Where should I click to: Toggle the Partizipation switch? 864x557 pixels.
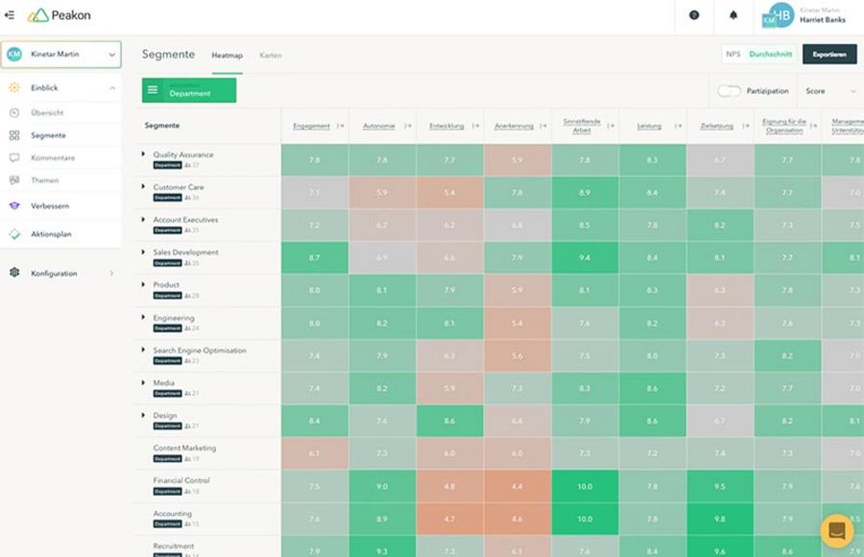(x=729, y=91)
